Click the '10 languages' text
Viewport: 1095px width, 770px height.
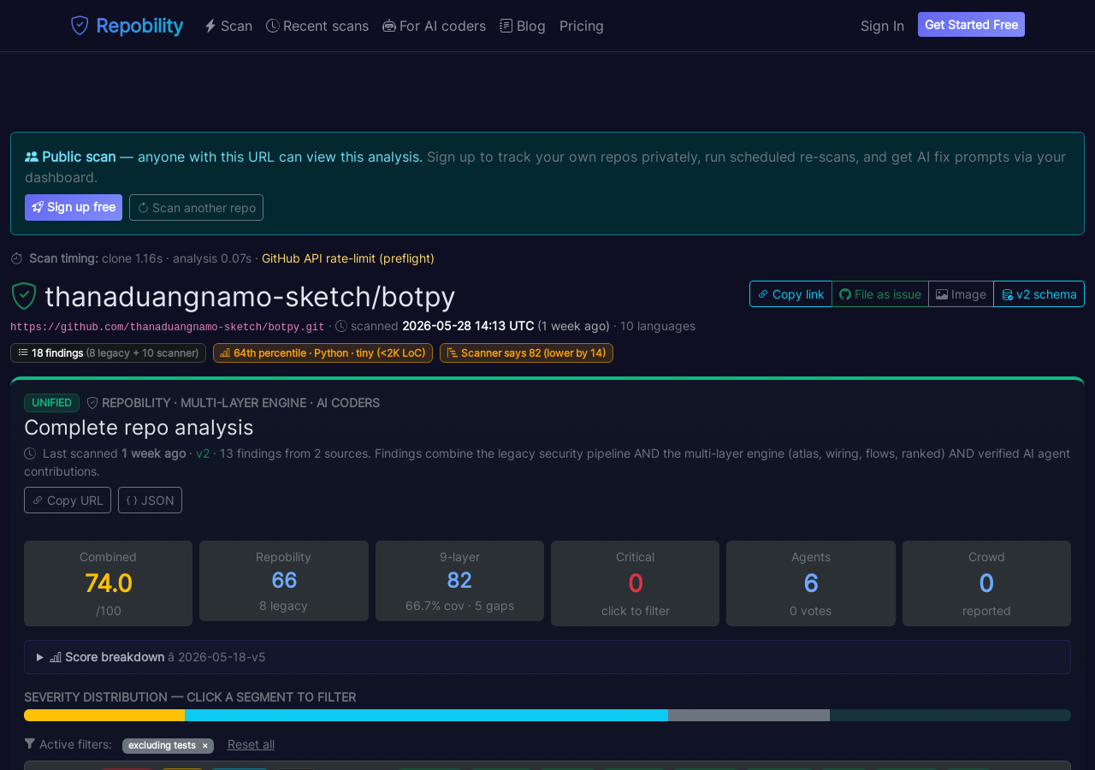[658, 326]
